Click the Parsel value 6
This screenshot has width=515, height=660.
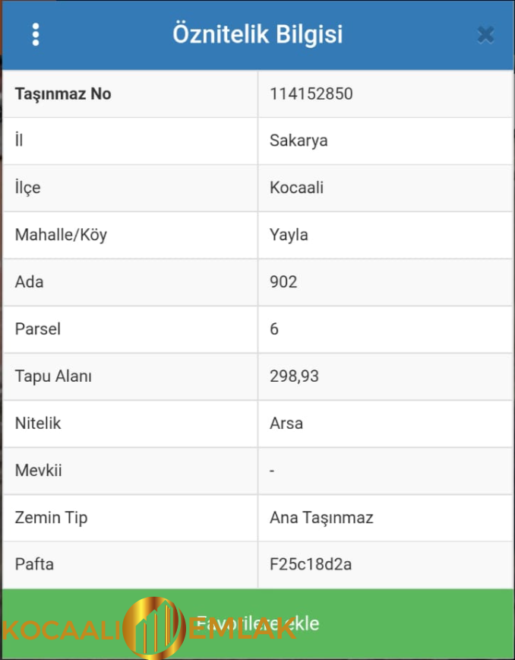pyautogui.click(x=272, y=329)
